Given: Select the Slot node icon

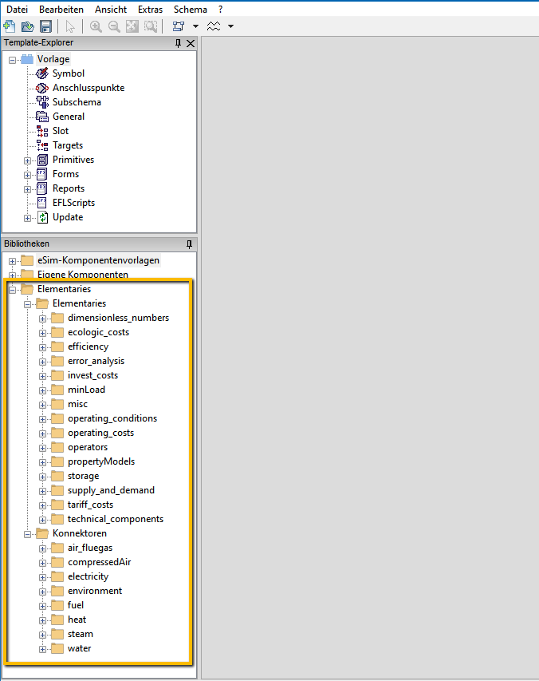Looking at the screenshot, I should pos(42,131).
